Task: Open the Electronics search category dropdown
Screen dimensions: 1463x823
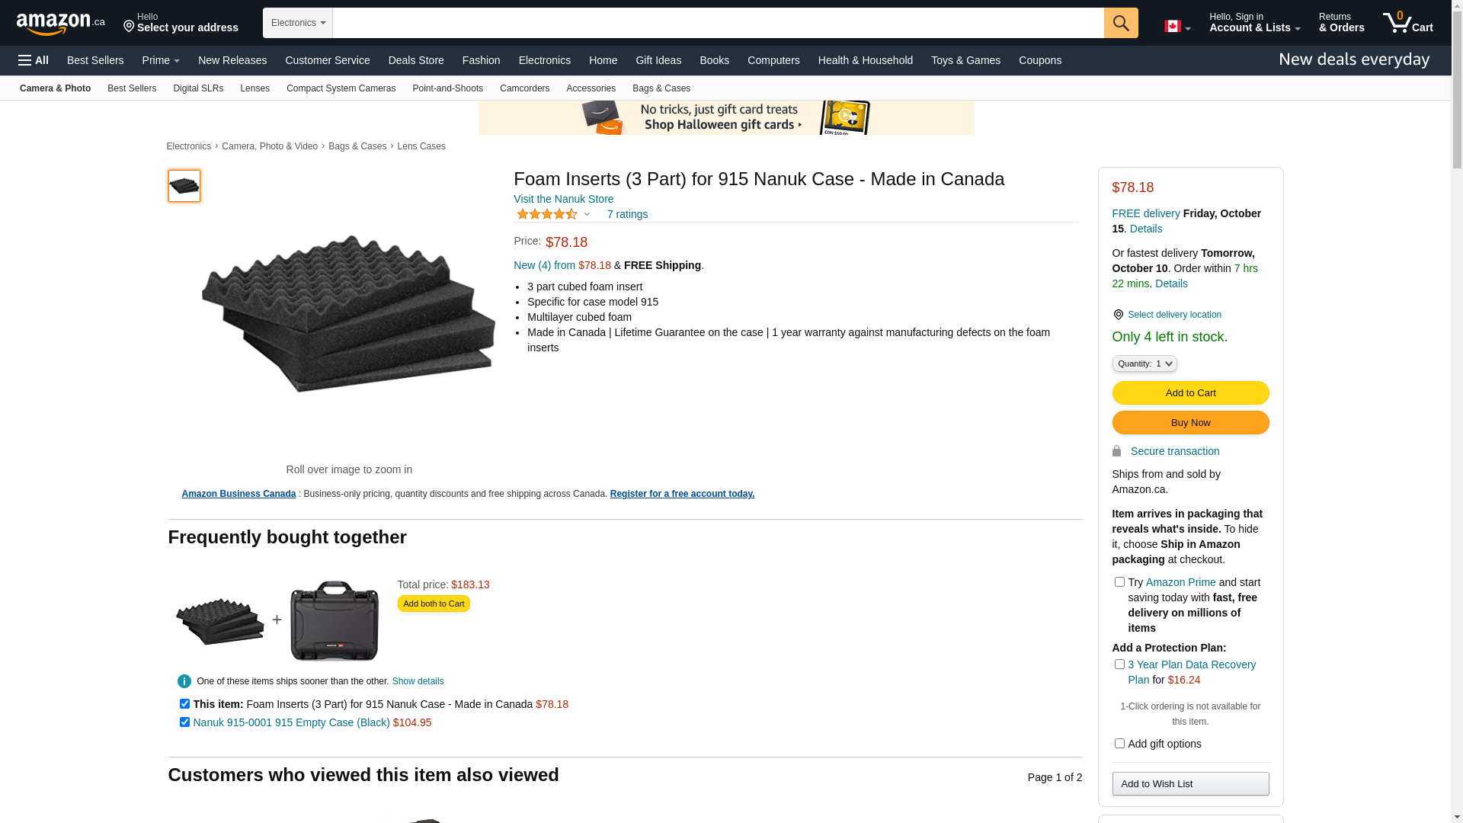Action: point(298,23)
